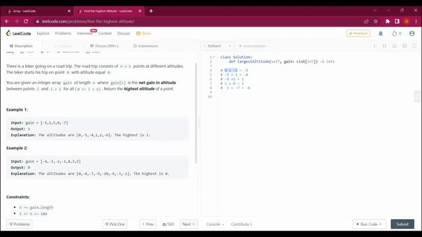Pick One random problem
Image resolution: width=422 pixels, height=237 pixels.
[x=115, y=224]
